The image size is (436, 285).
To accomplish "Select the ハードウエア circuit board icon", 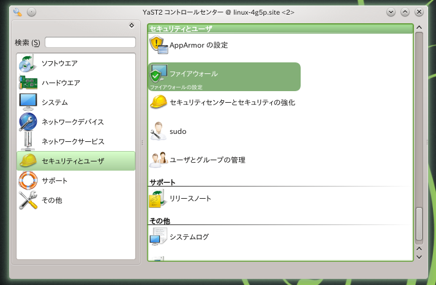I will tap(28, 83).
